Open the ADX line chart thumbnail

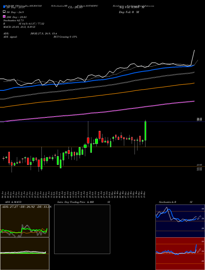25,221
